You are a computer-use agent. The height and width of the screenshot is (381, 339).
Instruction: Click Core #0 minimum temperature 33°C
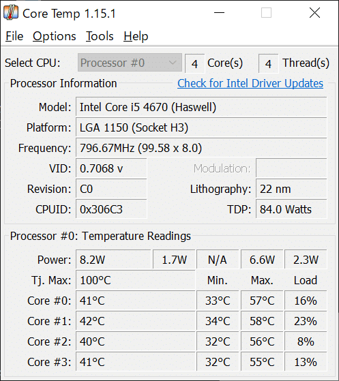218,300
